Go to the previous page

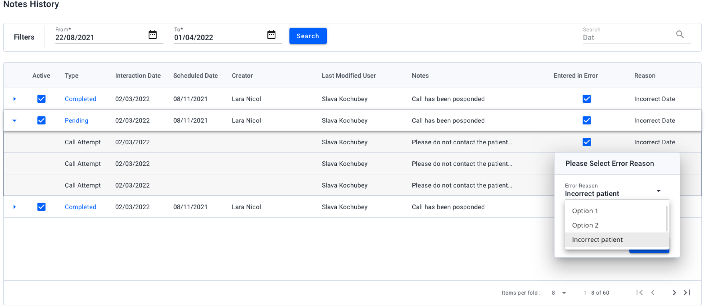tap(653, 292)
